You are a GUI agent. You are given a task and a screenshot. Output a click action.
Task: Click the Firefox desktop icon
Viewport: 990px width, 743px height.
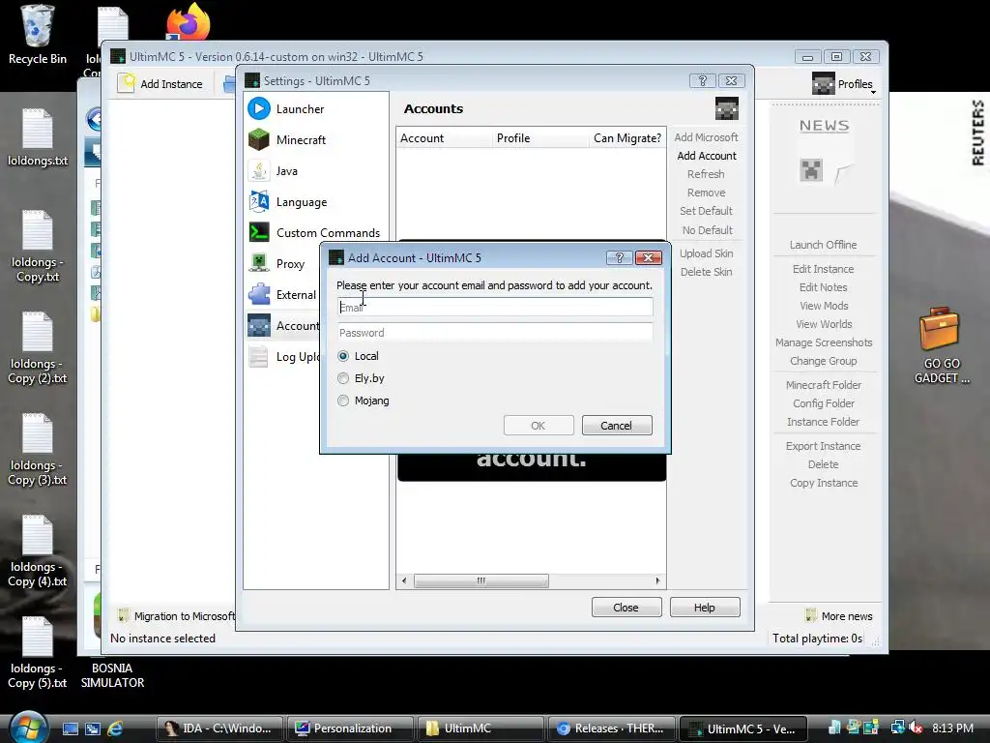pyautogui.click(x=189, y=22)
